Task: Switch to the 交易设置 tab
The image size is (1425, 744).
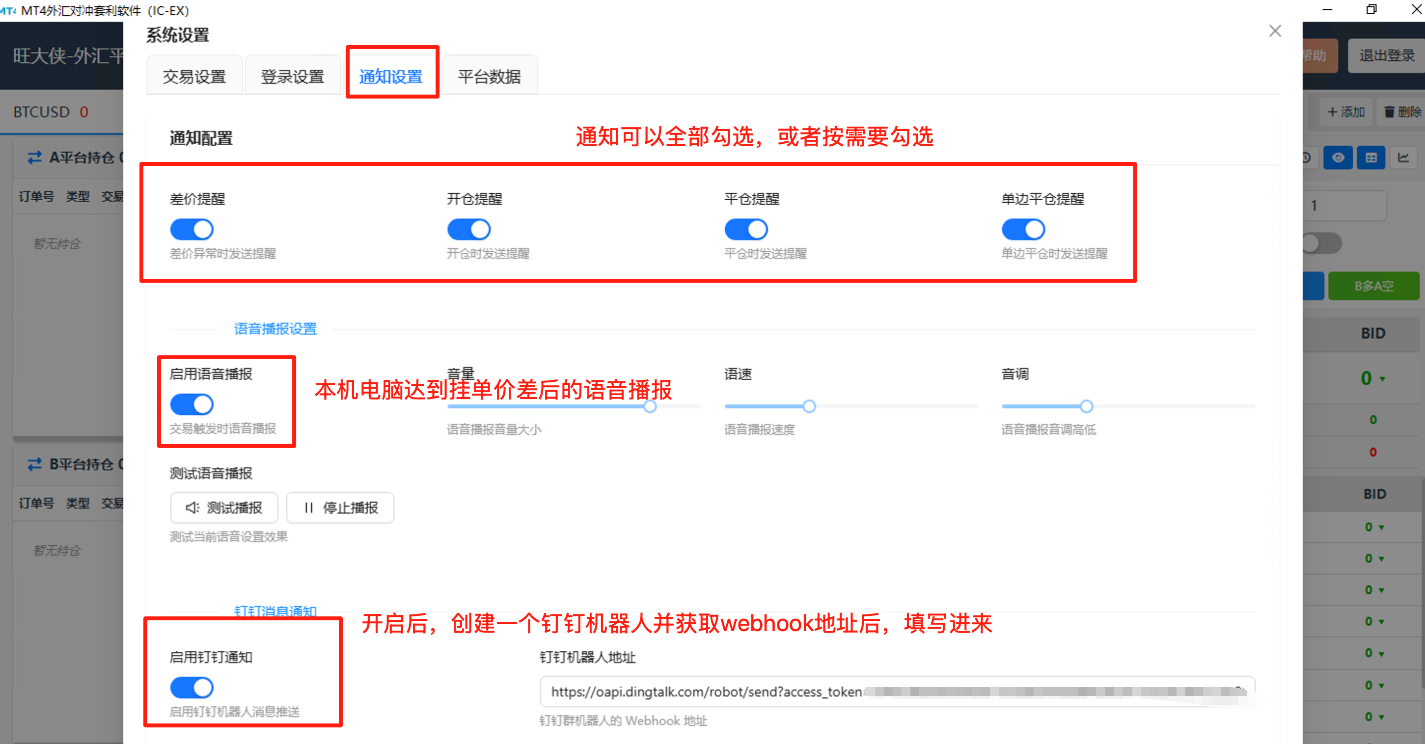Action: click(x=194, y=76)
